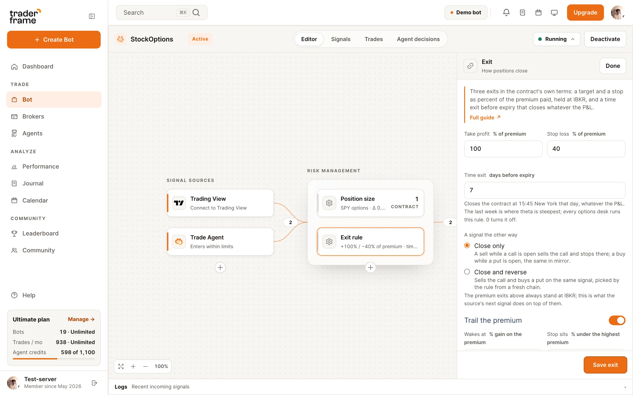Click the search magnifier icon

click(196, 12)
